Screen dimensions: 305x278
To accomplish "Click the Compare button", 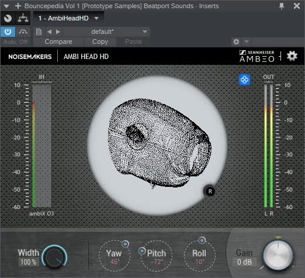I will tap(58, 41).
